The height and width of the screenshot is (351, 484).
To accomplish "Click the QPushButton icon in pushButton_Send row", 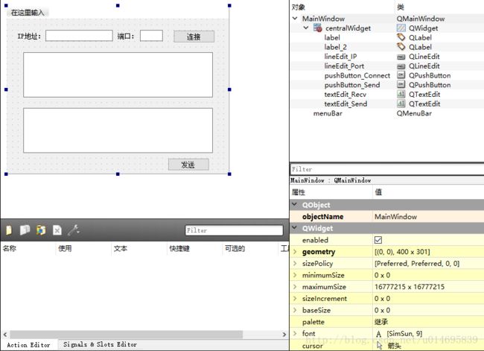I will pyautogui.click(x=401, y=85).
